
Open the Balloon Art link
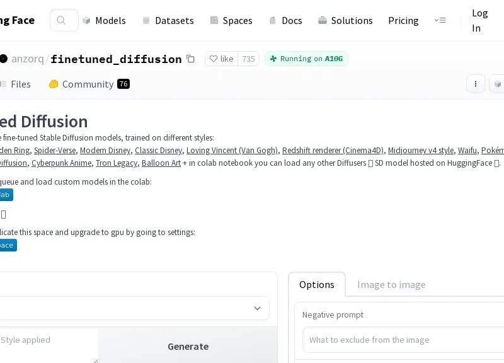(161, 163)
